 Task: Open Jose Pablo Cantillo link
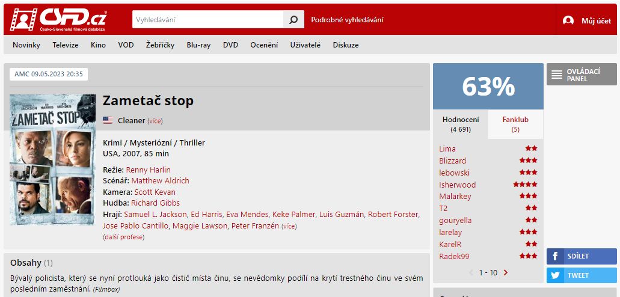(135, 226)
